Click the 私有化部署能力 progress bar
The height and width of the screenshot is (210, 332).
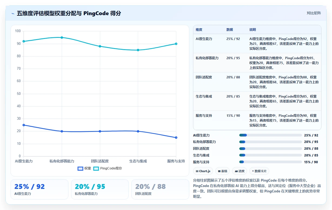click(x=271, y=142)
